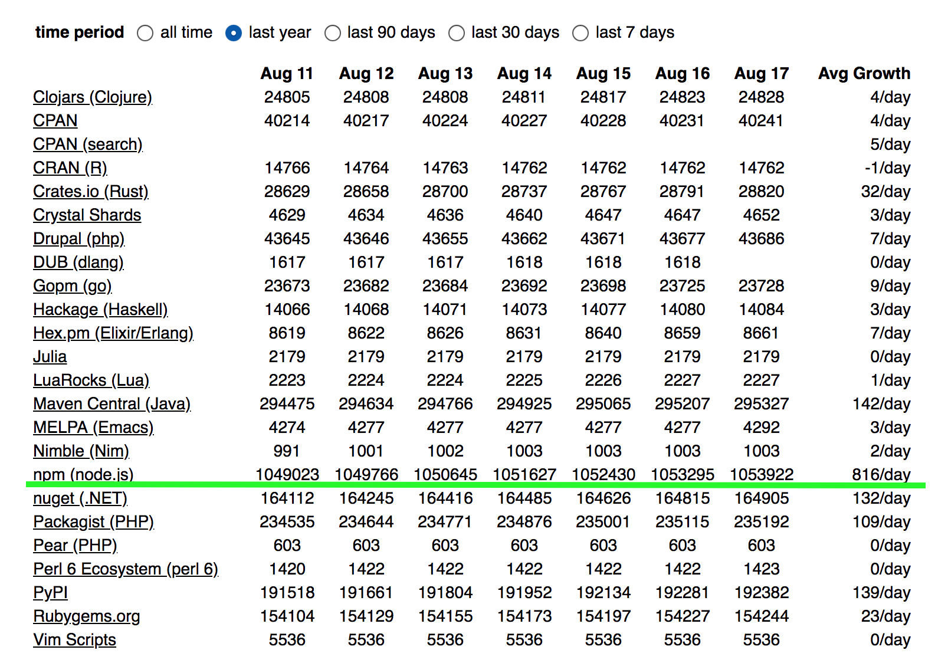Open the LuaRocks (Lua) link

[91, 380]
